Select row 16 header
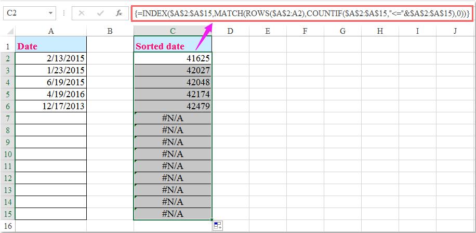 coord(7,226)
